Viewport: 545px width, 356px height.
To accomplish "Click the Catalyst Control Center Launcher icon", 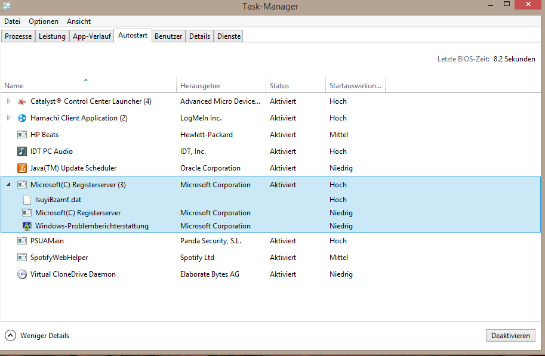I will pos(22,101).
